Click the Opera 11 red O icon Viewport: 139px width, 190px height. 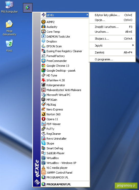pyautogui.click(x=43, y=119)
